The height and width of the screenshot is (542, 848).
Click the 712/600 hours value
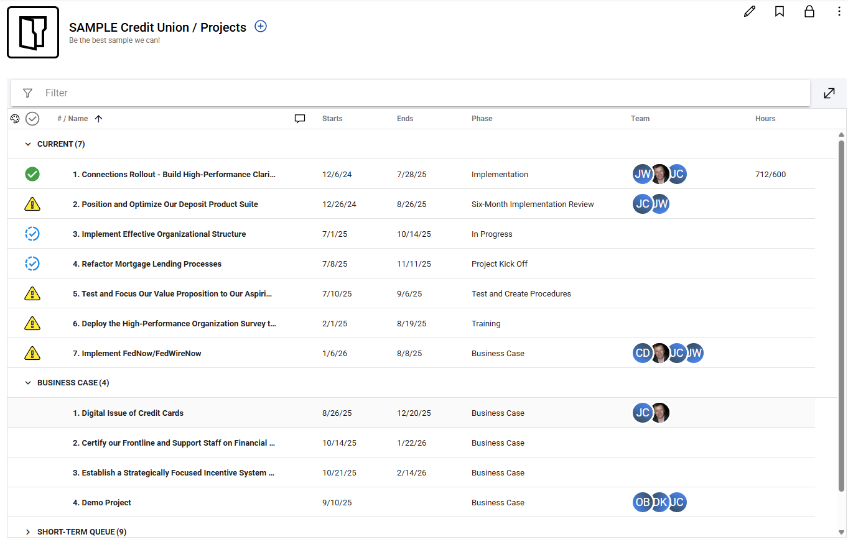770,175
